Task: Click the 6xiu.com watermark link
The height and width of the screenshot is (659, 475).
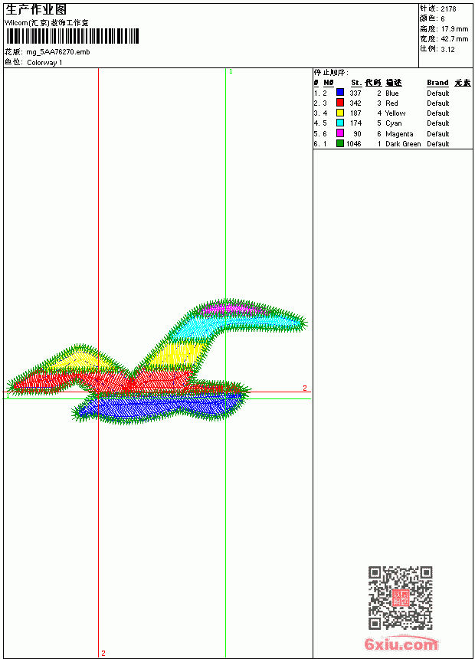Action: pos(401,644)
